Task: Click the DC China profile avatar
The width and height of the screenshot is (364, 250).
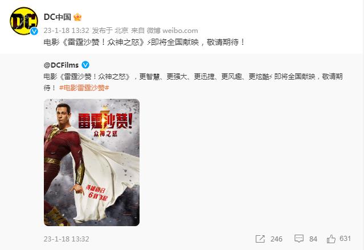Action: [24, 21]
